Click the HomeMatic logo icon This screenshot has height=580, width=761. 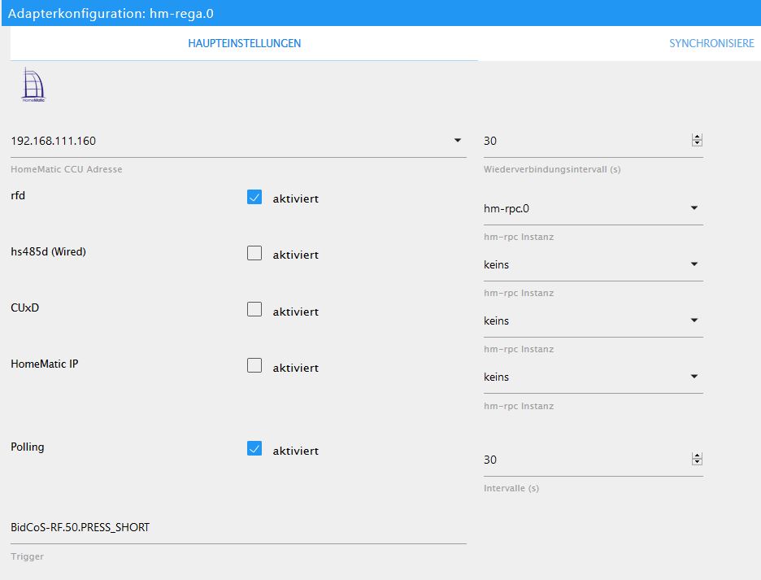point(33,84)
